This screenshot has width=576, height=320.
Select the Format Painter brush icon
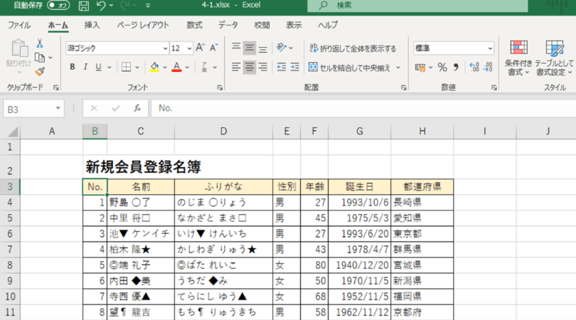pos(40,71)
